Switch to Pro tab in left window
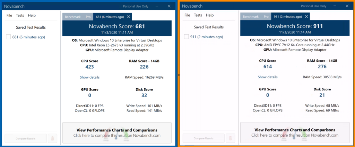 tap(88, 17)
